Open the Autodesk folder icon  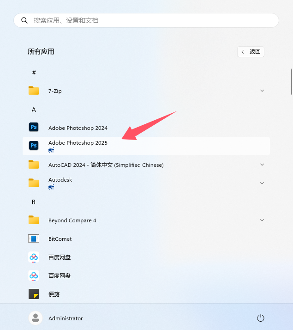[x=34, y=183]
